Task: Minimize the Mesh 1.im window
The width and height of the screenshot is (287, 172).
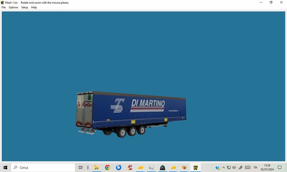Action: click(261, 2)
